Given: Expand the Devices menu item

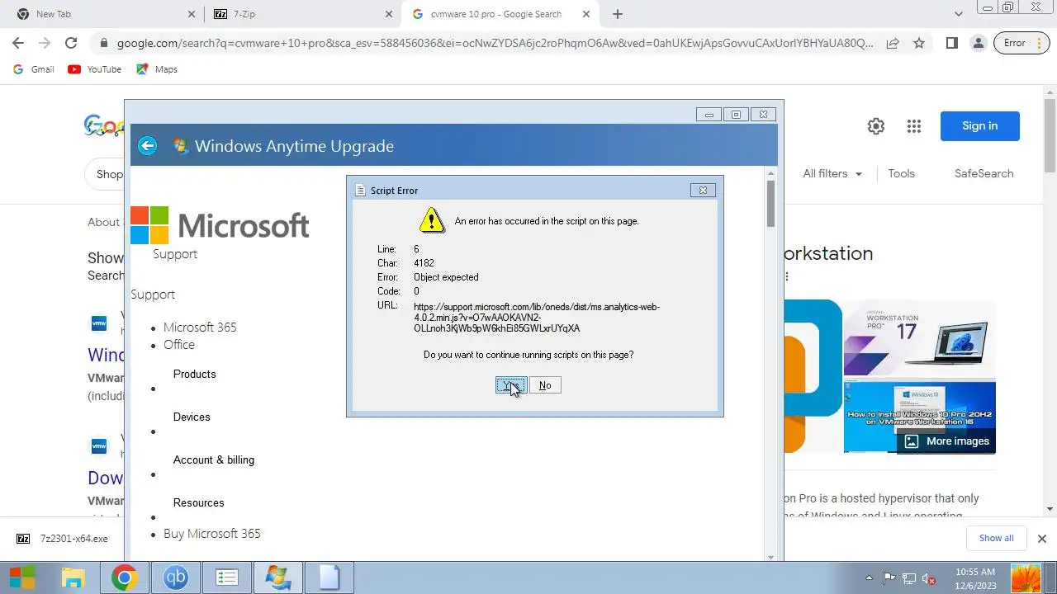Looking at the screenshot, I should [192, 417].
